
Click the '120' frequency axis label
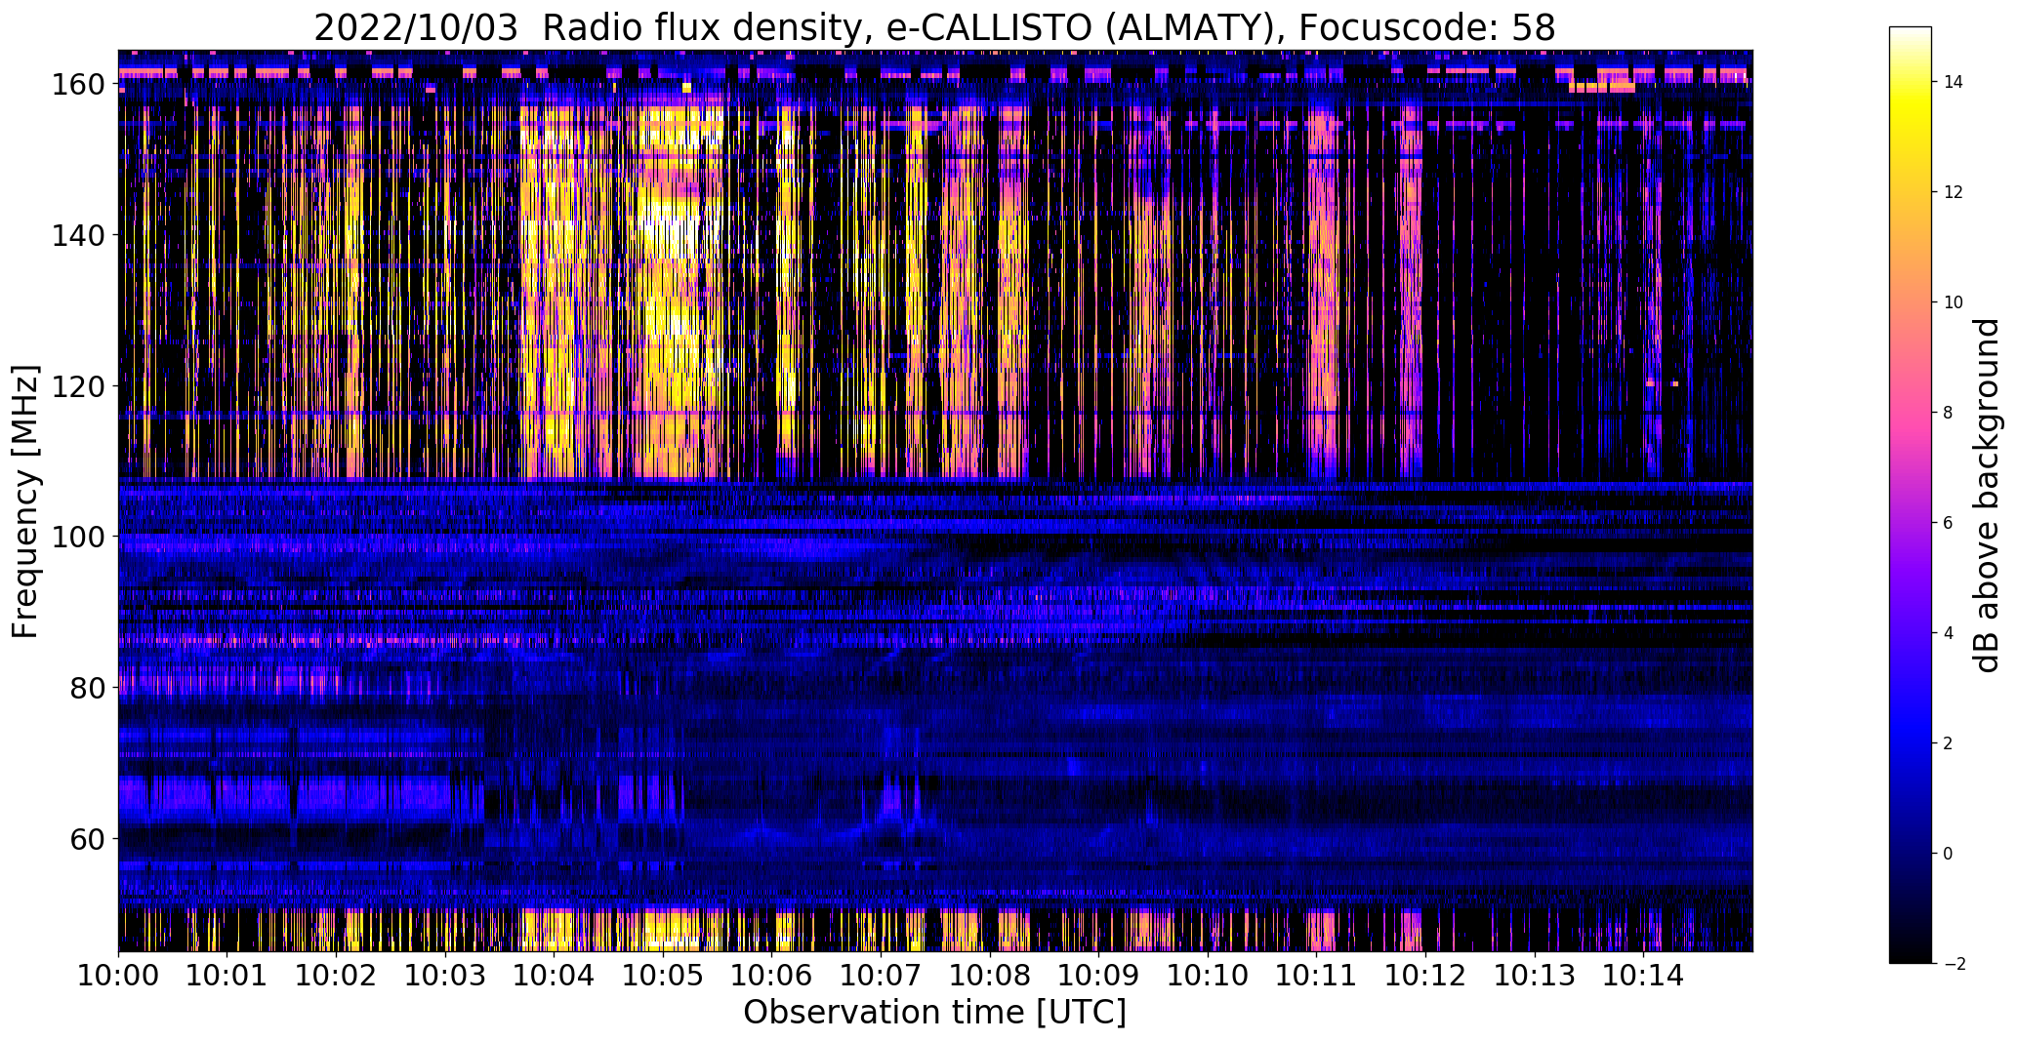point(78,386)
